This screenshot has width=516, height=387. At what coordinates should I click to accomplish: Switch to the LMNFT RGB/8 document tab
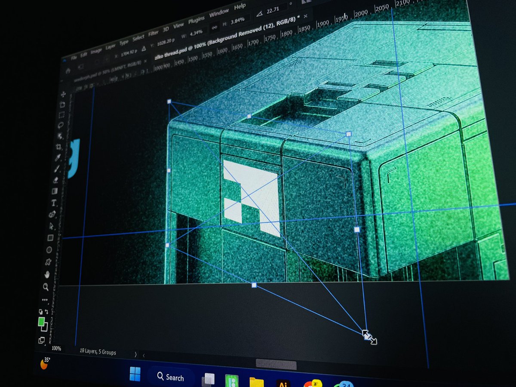pos(107,71)
